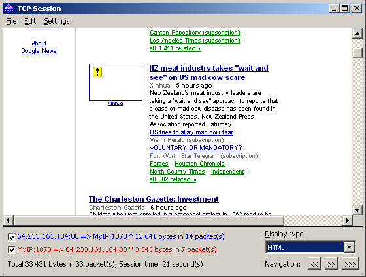Viewport: 366px width, 277px height.
Task: Follow the About Google News link
Action: 39,47
